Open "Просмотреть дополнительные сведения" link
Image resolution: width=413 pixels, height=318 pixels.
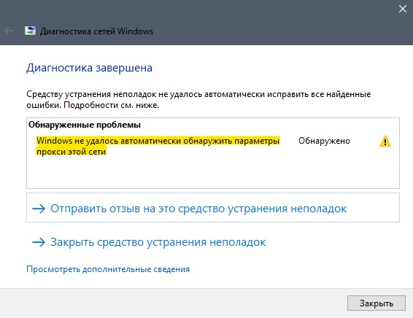[x=108, y=269]
